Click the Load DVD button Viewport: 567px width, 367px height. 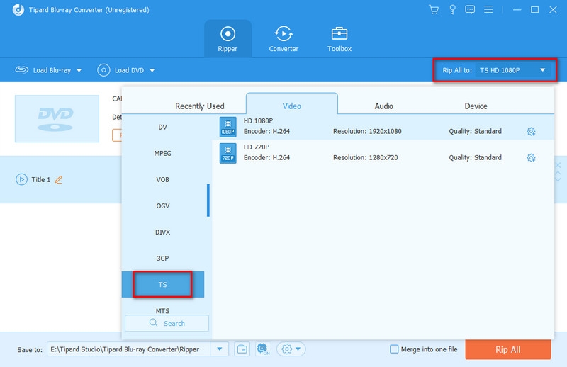click(121, 70)
